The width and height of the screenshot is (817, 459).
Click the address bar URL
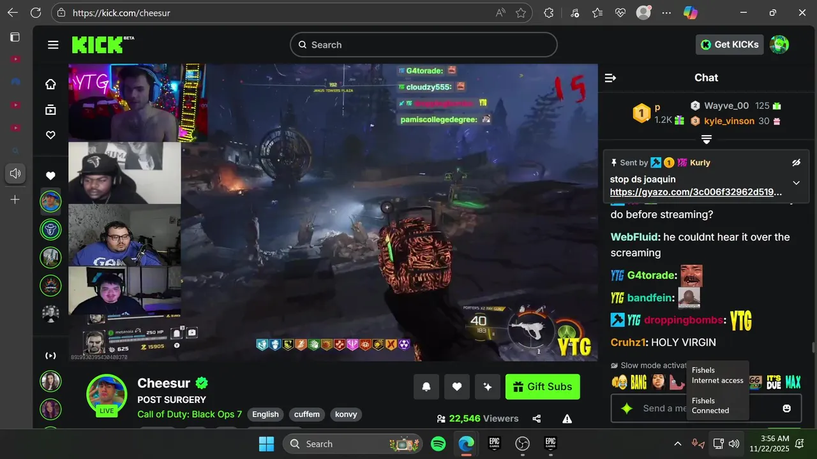pyautogui.click(x=121, y=13)
